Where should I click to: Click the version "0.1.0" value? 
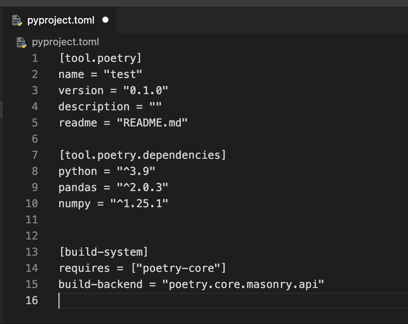coord(146,90)
